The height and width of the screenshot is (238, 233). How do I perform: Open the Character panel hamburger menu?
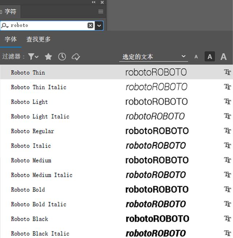[x=100, y=12]
